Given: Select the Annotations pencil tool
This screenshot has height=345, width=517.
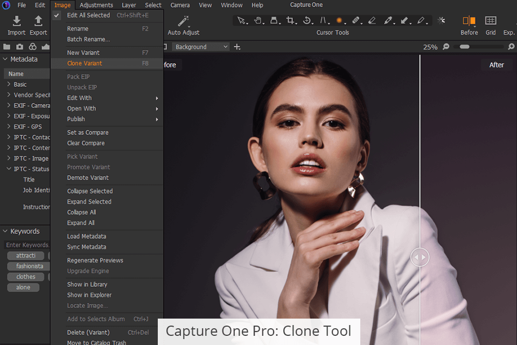Looking at the screenshot, I should point(421,21).
